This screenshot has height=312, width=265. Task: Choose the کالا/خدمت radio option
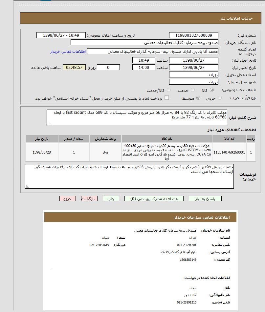[x=169, y=90]
